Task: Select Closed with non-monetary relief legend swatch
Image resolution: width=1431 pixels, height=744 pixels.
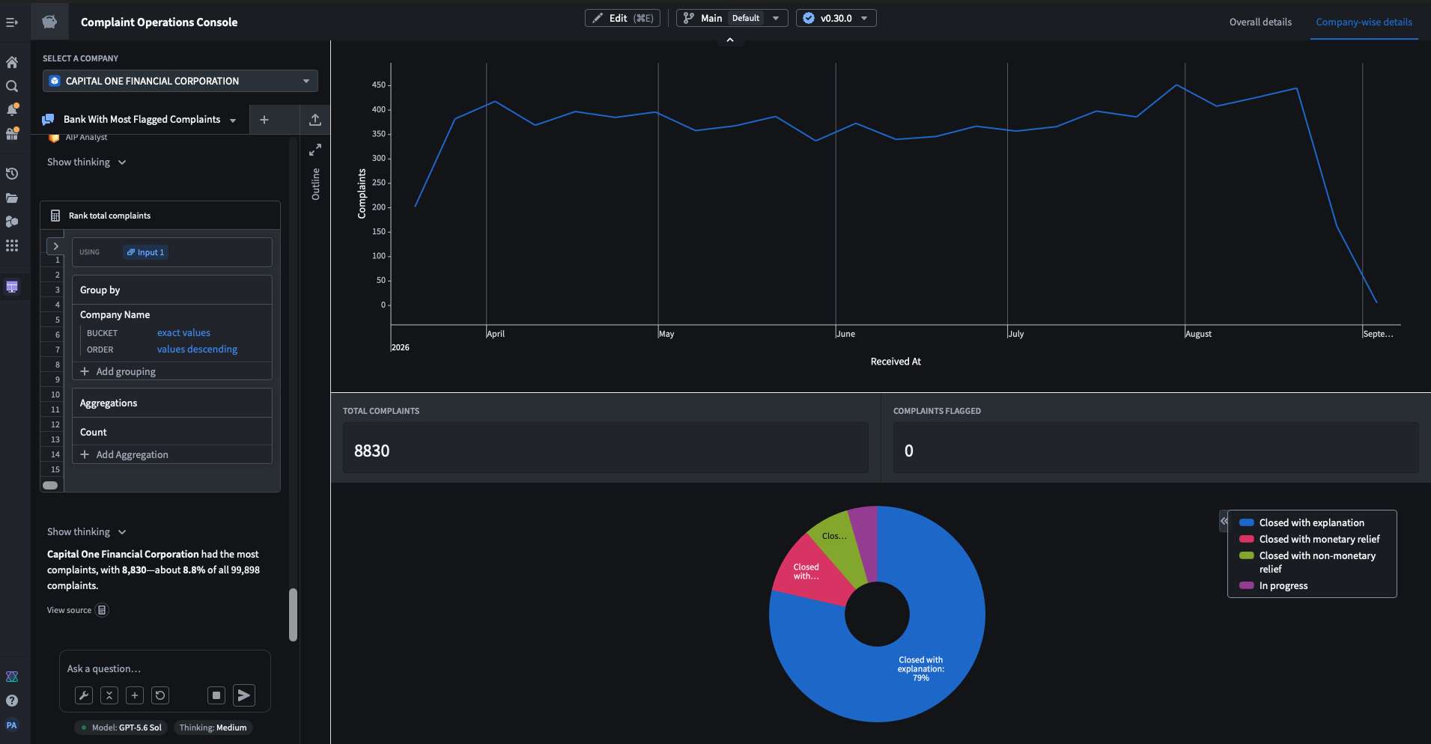Action: click(x=1246, y=555)
